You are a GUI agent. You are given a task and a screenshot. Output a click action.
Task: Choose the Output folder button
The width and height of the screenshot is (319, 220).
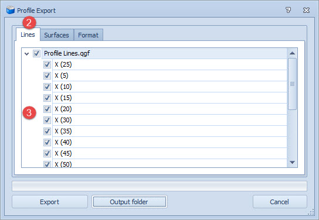[x=130, y=202]
